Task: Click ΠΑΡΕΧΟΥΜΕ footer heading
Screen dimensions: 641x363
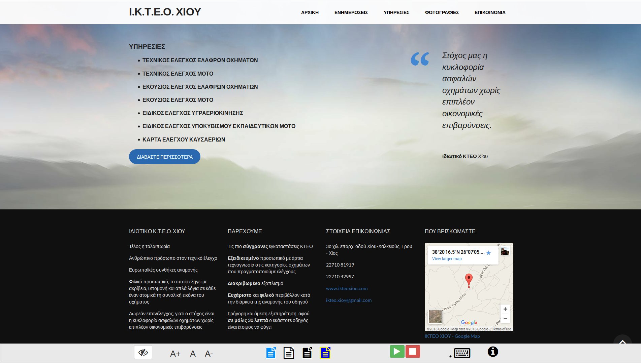Action: click(x=245, y=231)
